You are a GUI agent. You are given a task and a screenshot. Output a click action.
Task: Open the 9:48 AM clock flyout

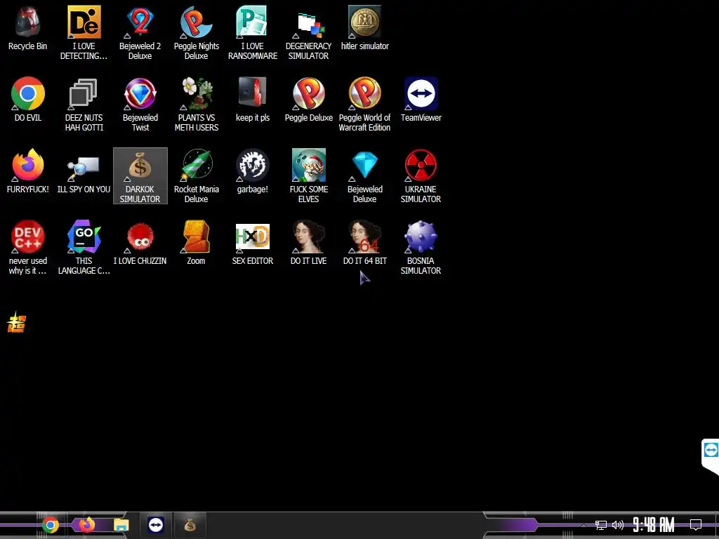pyautogui.click(x=654, y=525)
